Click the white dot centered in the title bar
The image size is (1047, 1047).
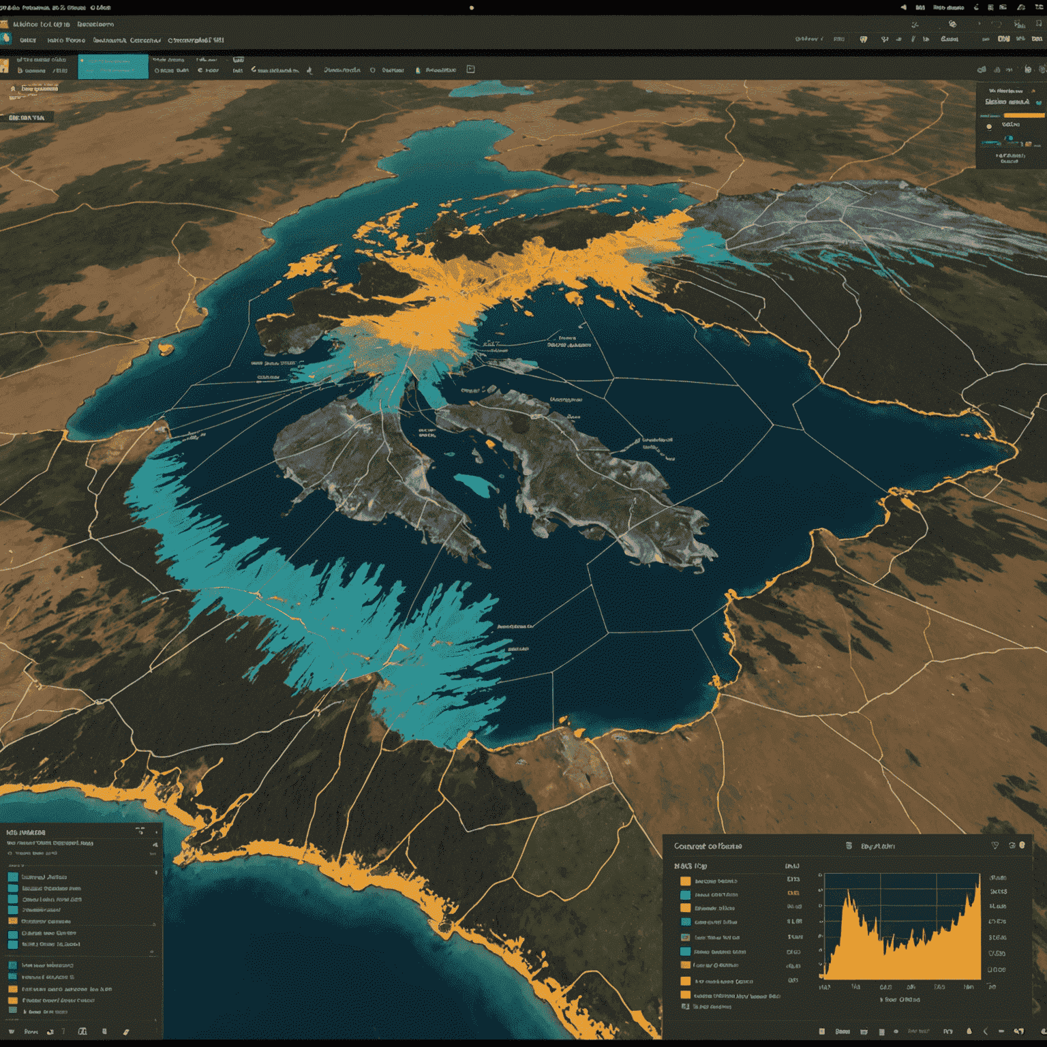coord(472,7)
